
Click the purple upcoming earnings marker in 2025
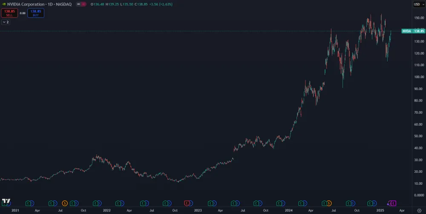coord(393,203)
